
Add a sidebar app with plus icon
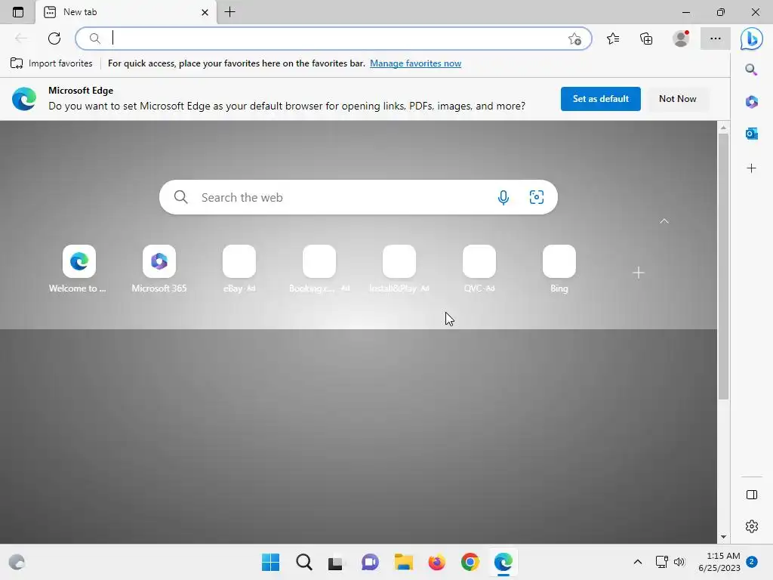(x=751, y=168)
